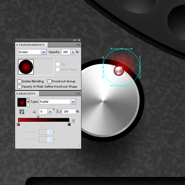Viewport: 185px width, 185px height.
Task: Click the gradient stop Opacity field
Action: [x=43, y=132]
